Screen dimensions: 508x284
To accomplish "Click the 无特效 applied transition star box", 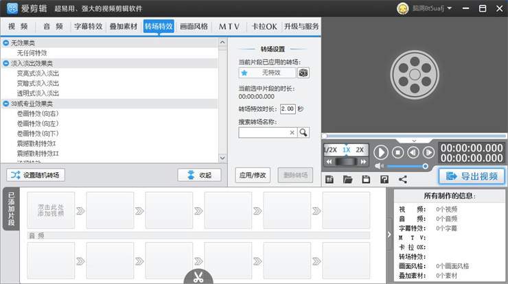I will (267, 73).
